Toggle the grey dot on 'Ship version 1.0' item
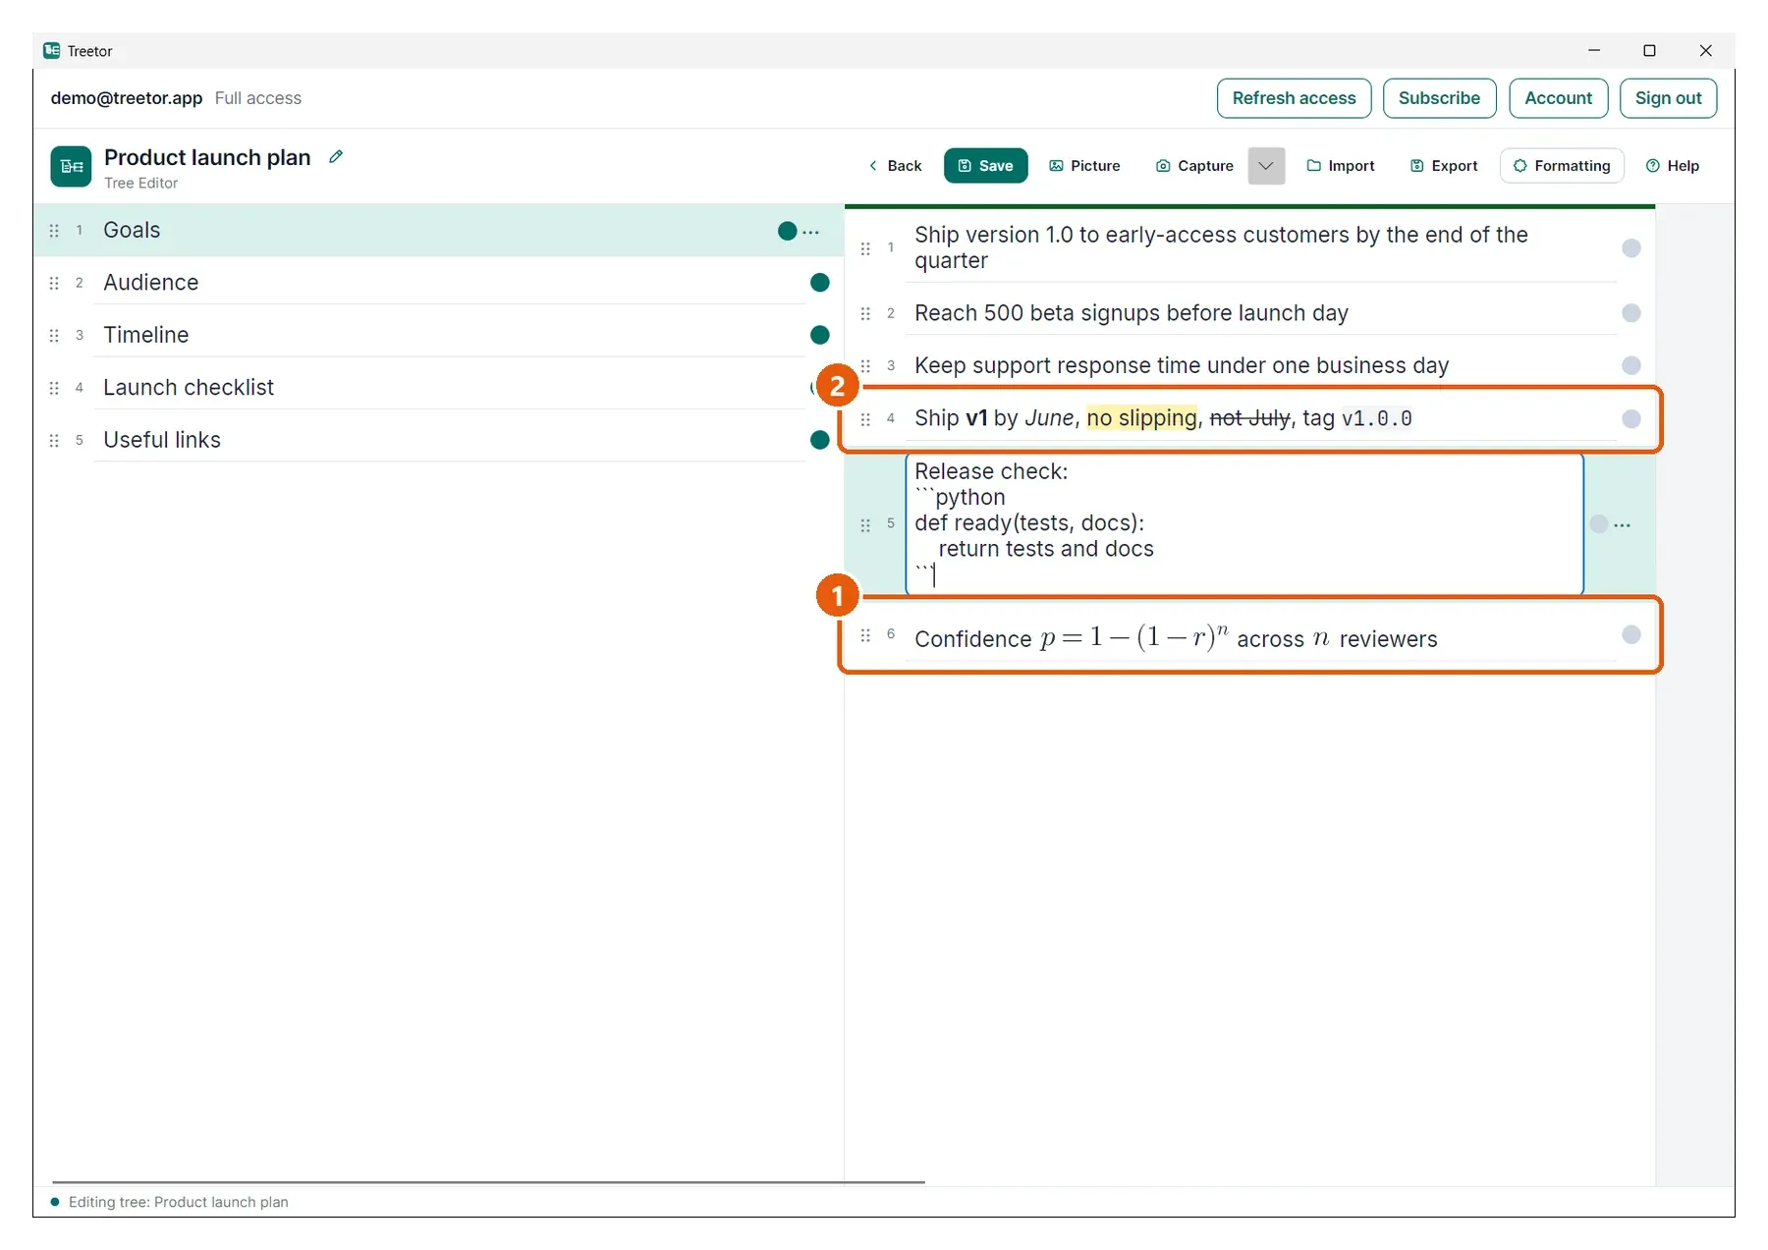Image resolution: width=1768 pixels, height=1250 pixels. (1631, 248)
